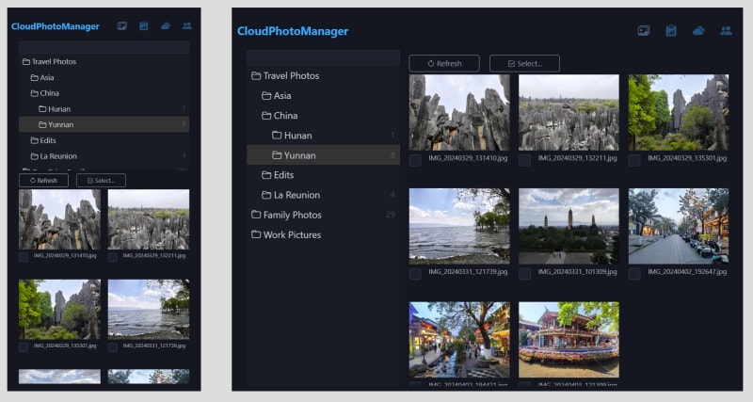Screen dimensions: 753x402
Task: Open the La Reunion folder in the narrow layout tree
Action: [104, 156]
